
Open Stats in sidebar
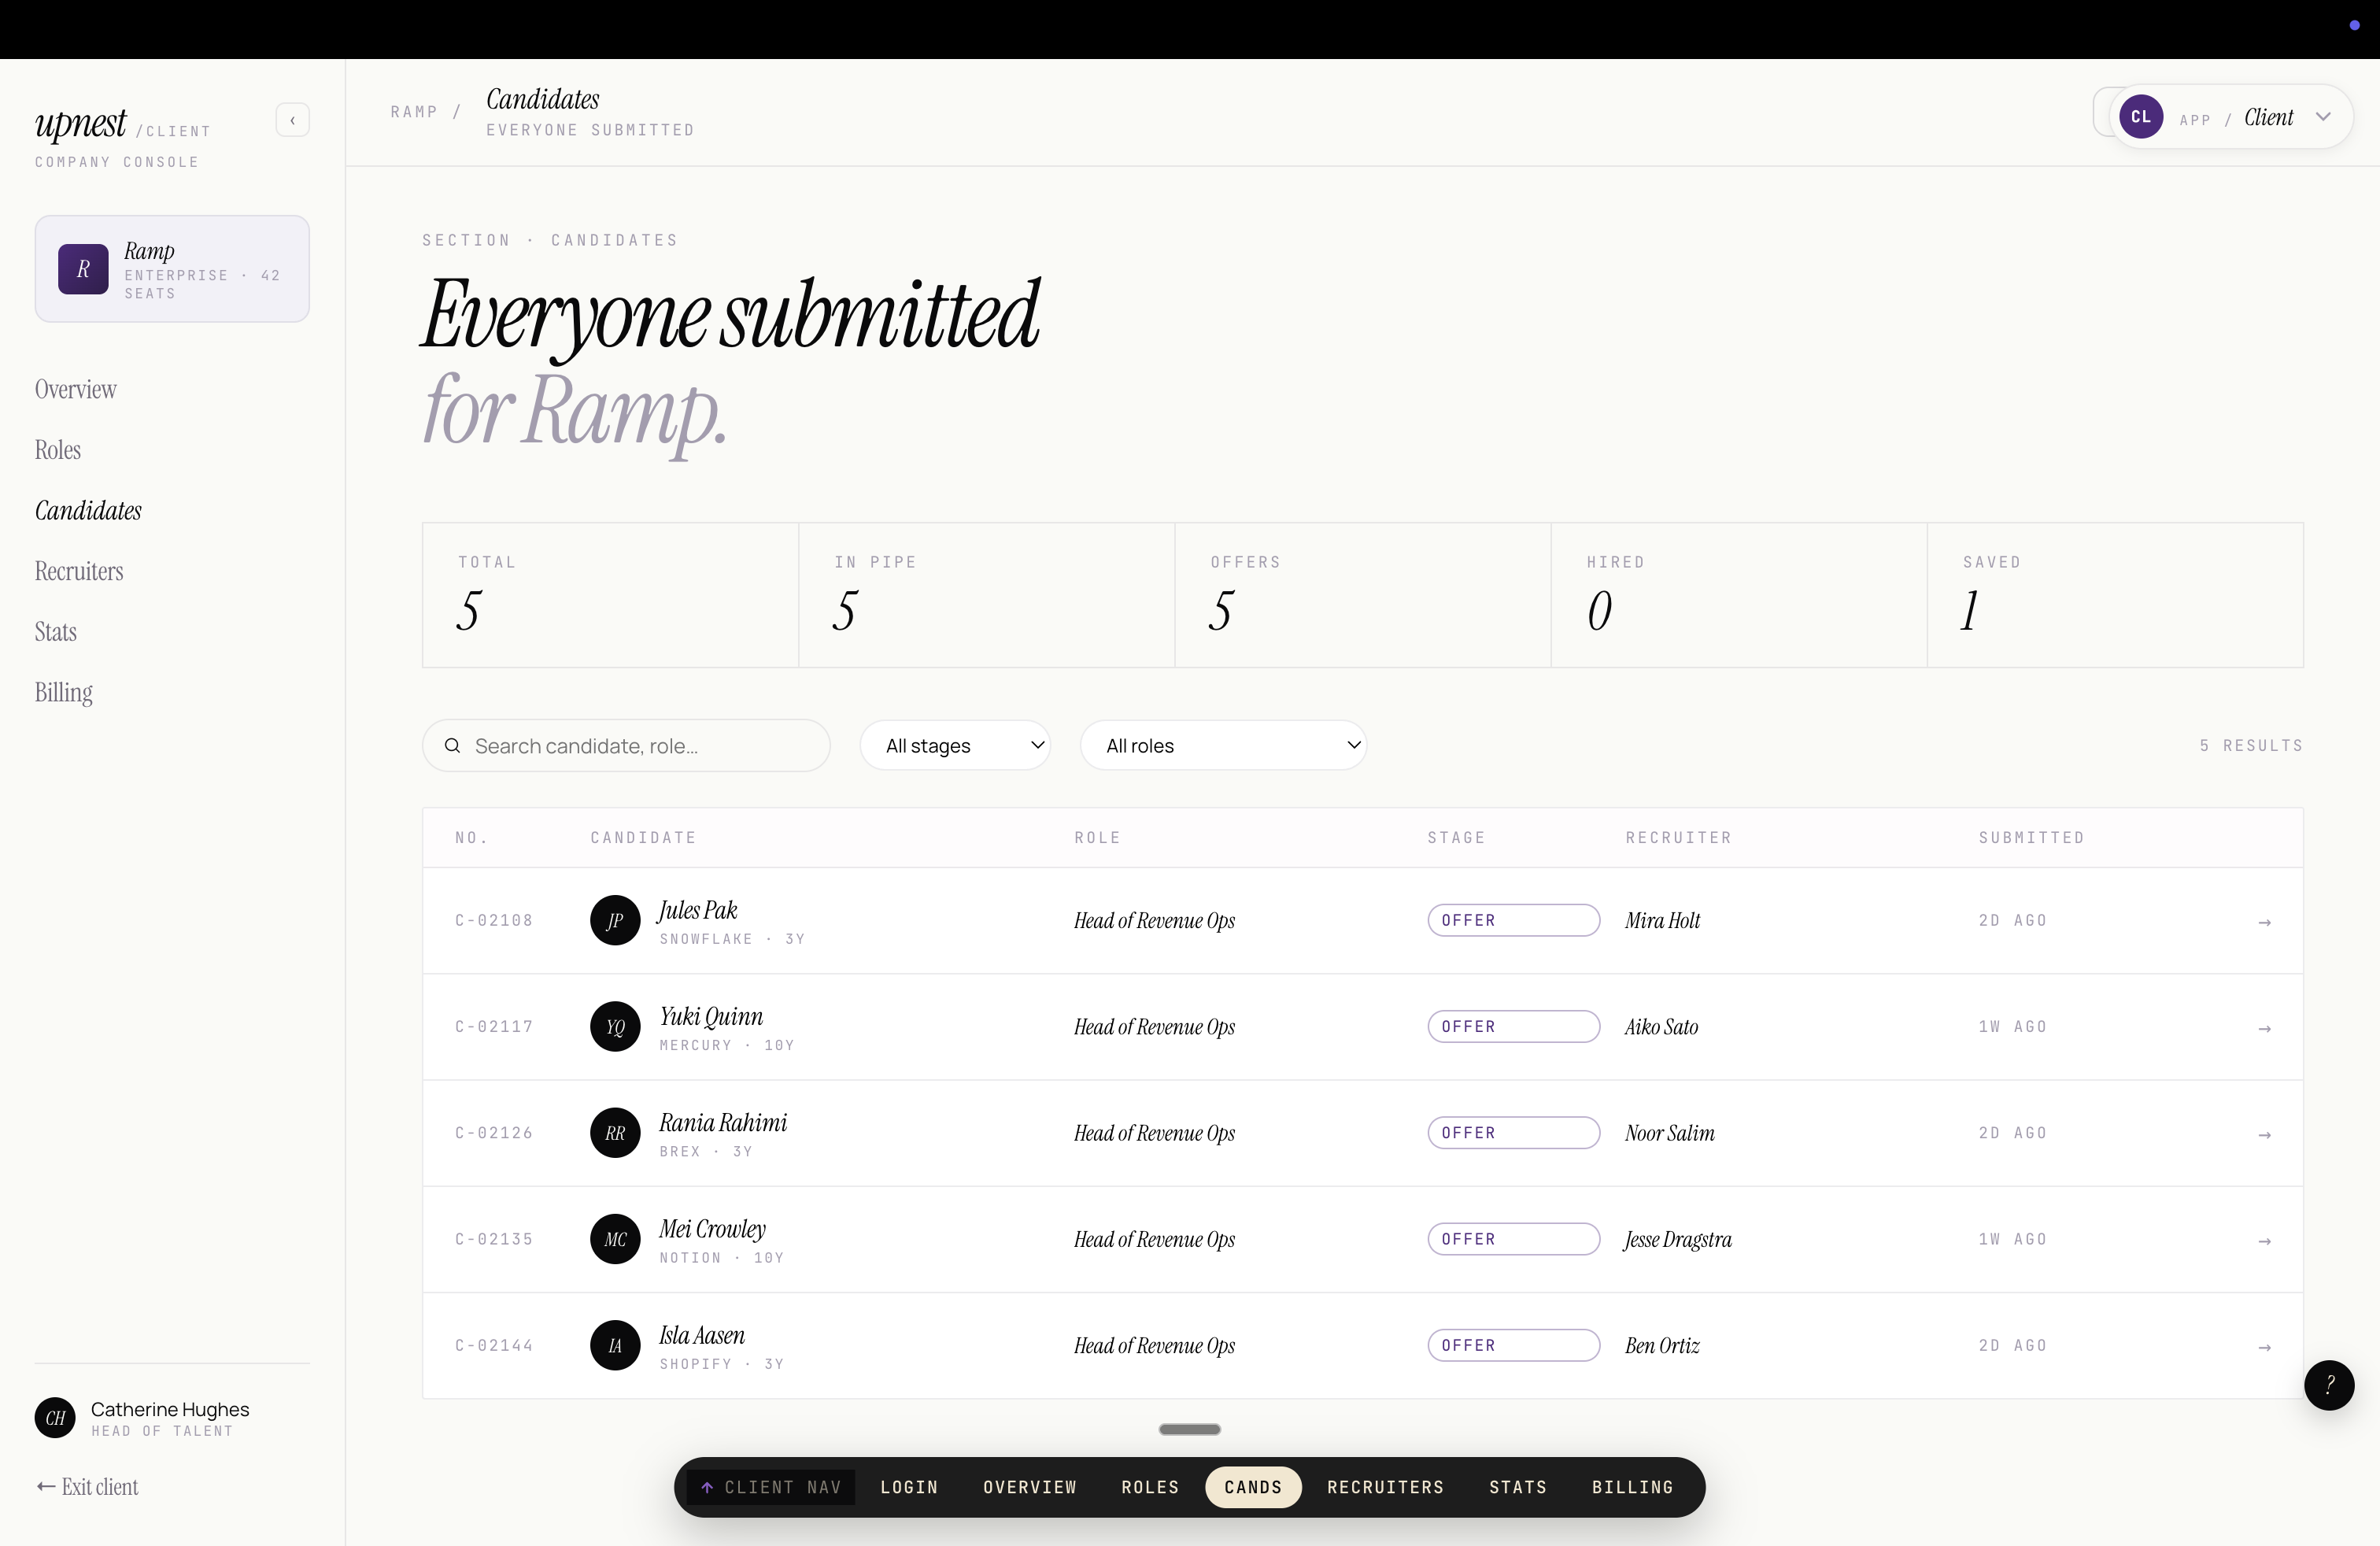click(56, 632)
